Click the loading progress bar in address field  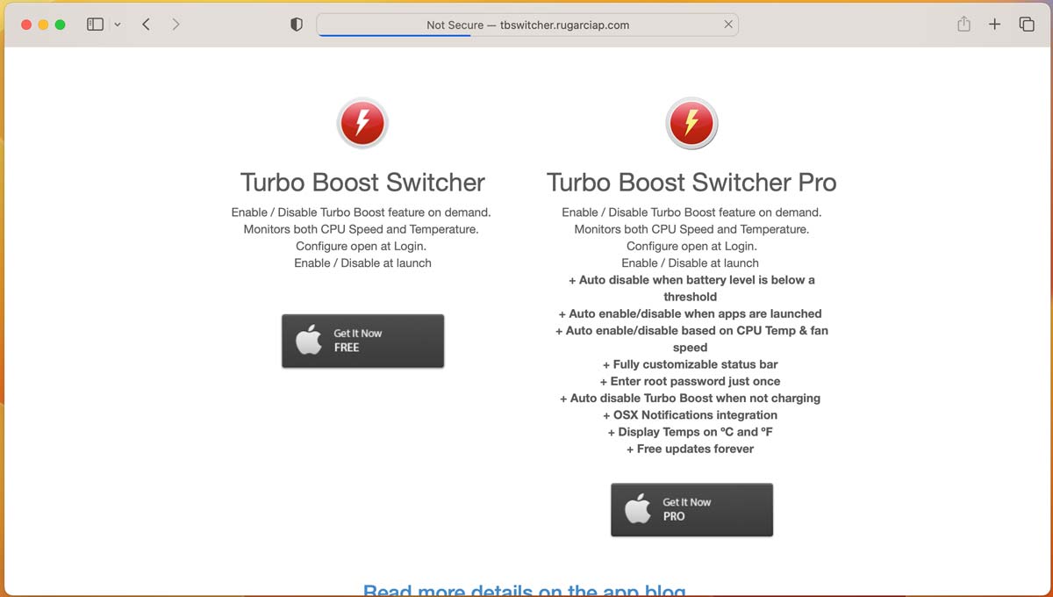tap(393, 35)
